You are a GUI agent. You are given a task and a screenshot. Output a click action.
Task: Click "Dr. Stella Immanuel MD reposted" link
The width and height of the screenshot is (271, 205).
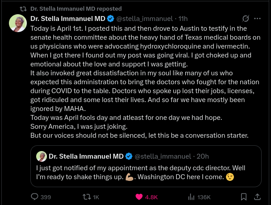tap(76, 8)
